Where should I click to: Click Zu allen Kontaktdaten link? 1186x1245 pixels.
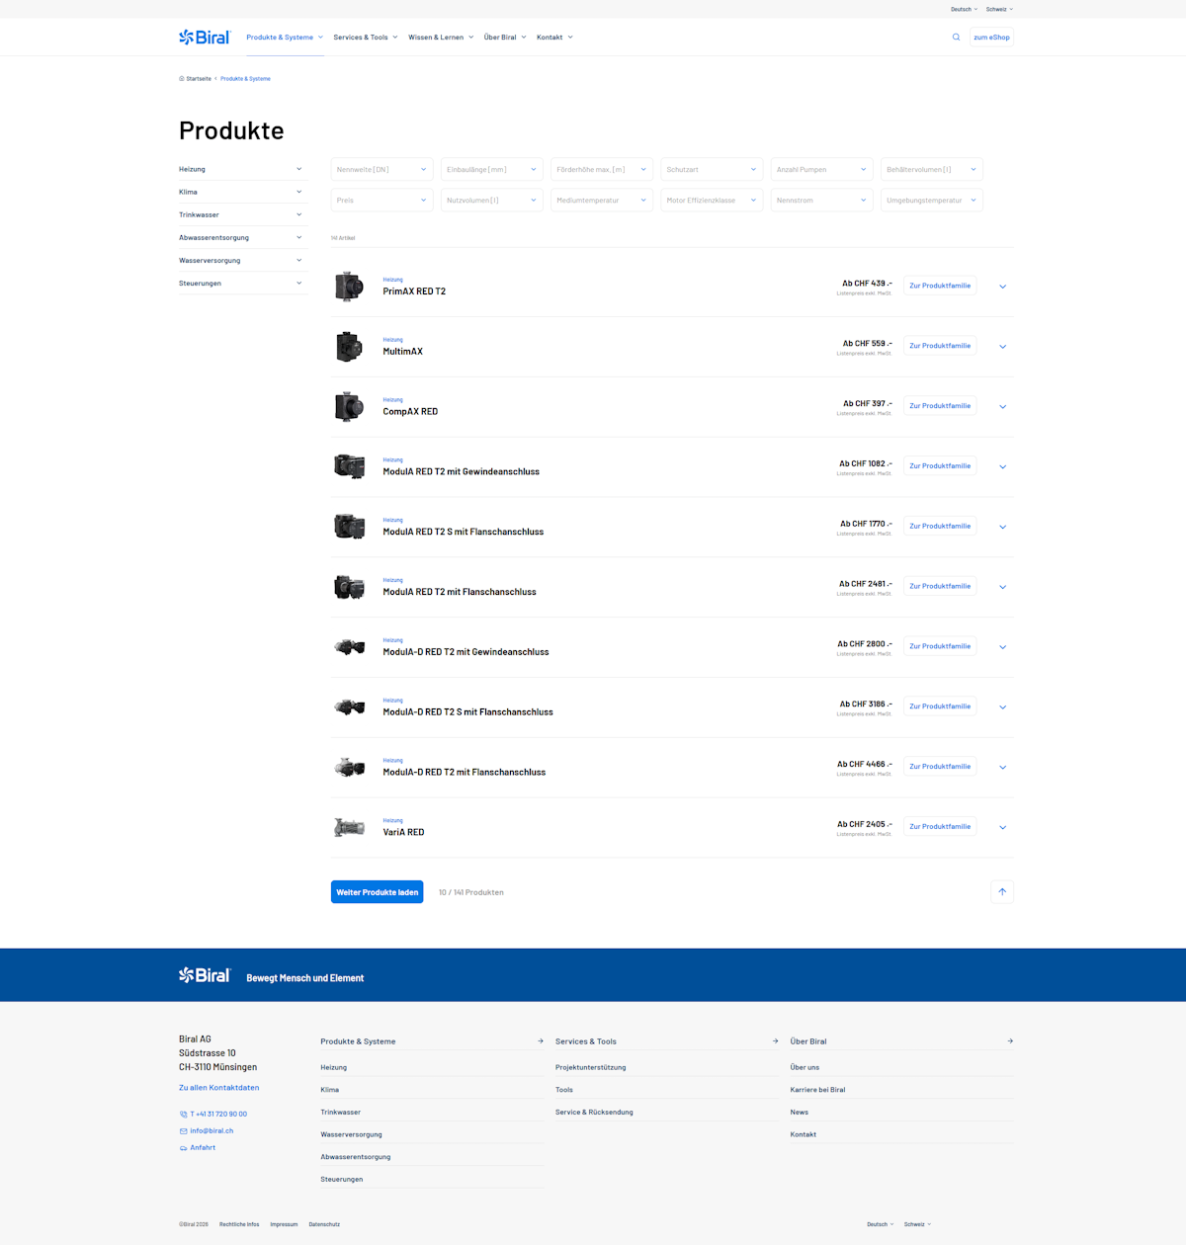(218, 1088)
